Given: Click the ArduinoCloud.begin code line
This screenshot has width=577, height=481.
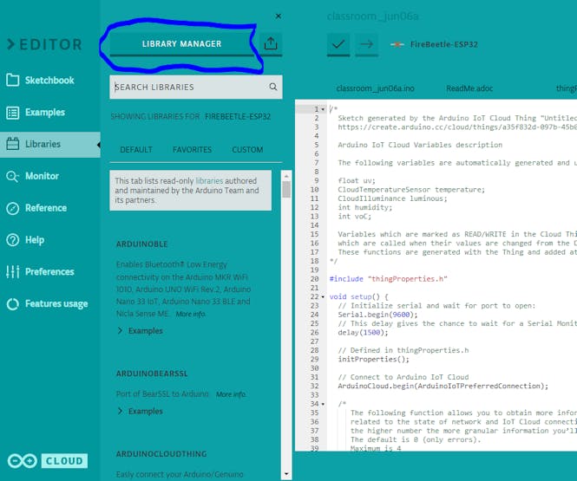Looking at the screenshot, I should coord(443,387).
